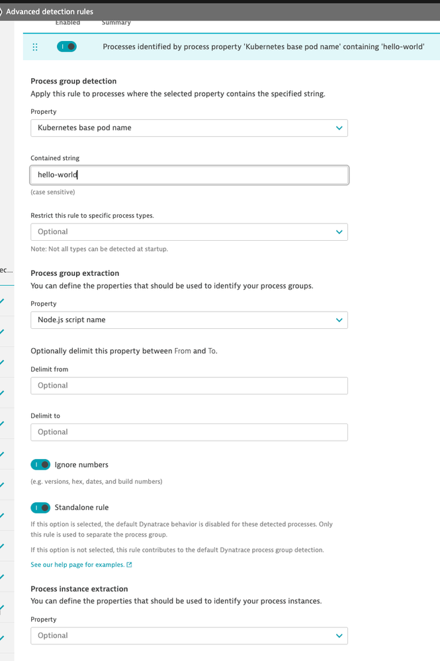Open the Advanced detection rules header item
Image resolution: width=440 pixels, height=661 pixels.
(x=50, y=11)
